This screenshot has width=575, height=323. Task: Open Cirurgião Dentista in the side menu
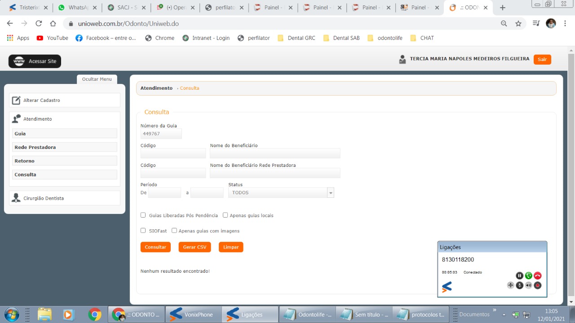point(65,198)
